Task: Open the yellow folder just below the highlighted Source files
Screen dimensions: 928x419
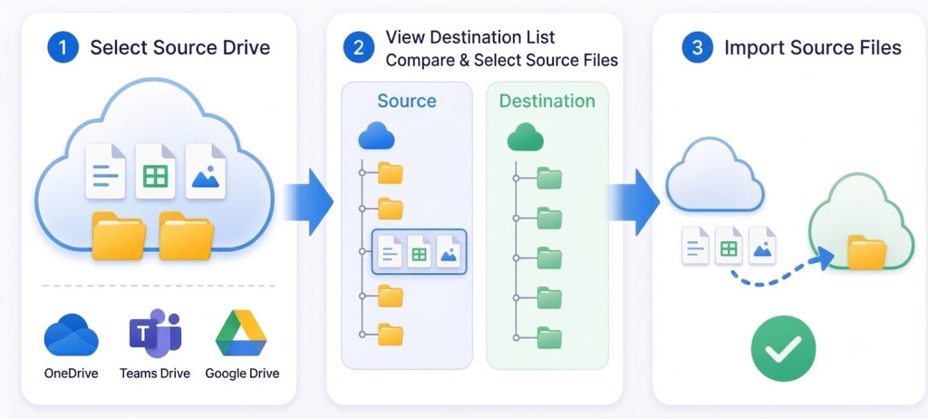Action: click(390, 295)
